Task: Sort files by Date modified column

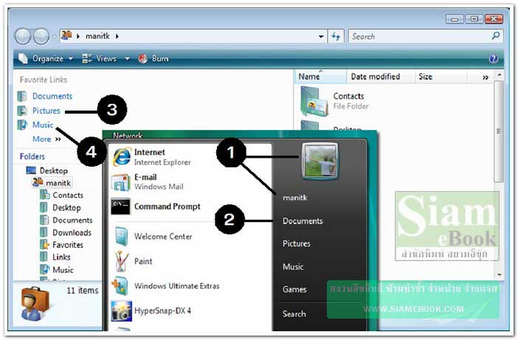Action: (x=380, y=76)
